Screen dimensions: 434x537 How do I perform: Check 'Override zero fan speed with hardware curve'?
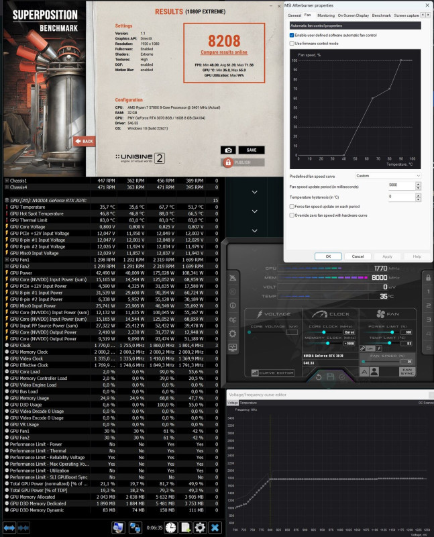292,215
